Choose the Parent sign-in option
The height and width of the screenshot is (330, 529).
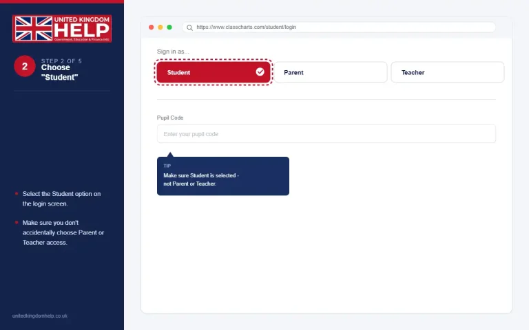(x=331, y=72)
